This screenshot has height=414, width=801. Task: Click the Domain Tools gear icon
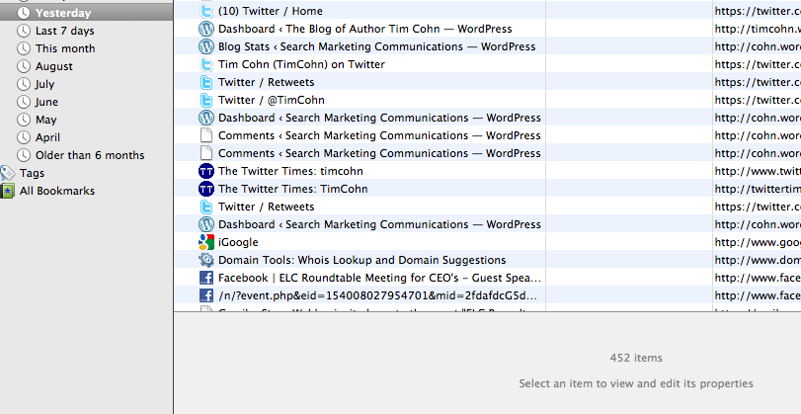coord(206,260)
